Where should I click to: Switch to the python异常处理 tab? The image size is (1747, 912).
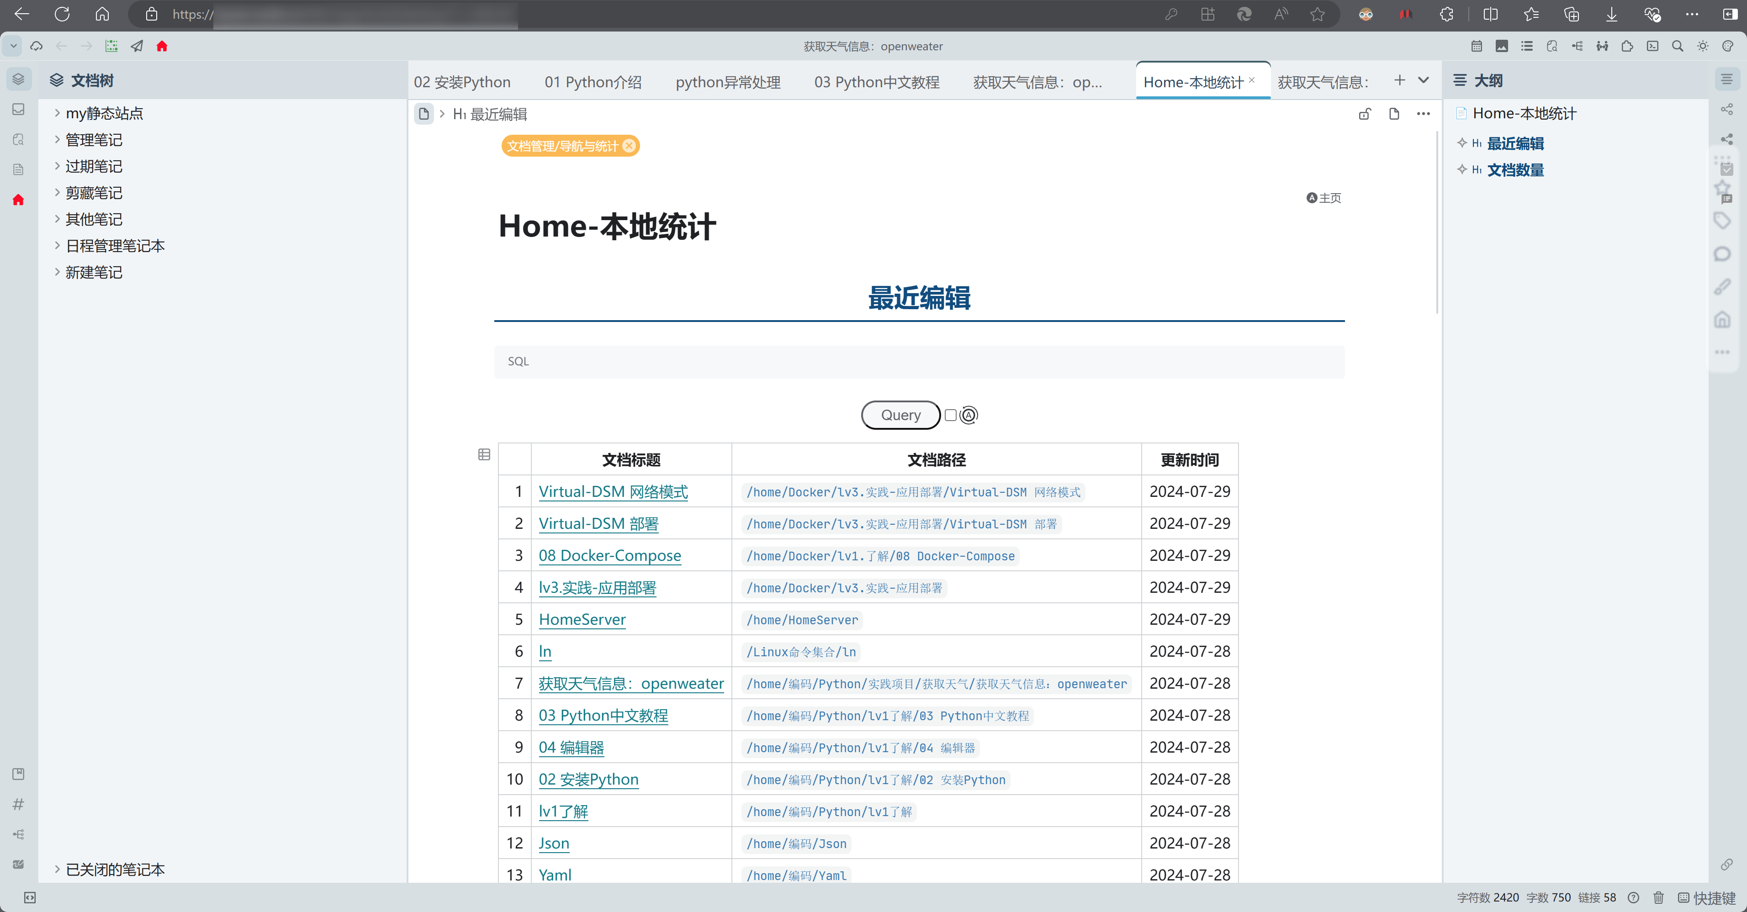(x=728, y=82)
